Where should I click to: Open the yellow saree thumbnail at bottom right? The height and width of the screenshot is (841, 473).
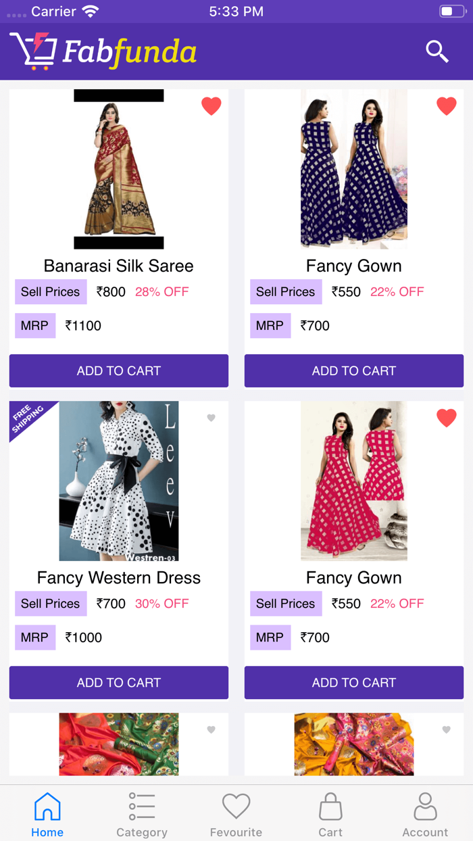tap(353, 744)
